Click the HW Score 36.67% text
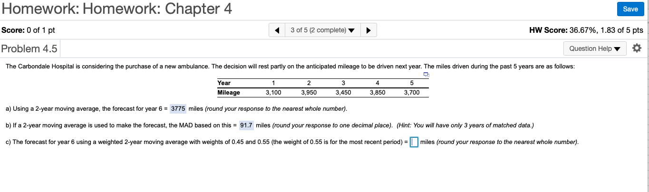This screenshot has width=649, height=192. pos(586,30)
